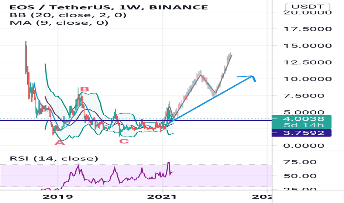
Task: Click the EOS / TetherUS chart title
Action: click(109, 7)
